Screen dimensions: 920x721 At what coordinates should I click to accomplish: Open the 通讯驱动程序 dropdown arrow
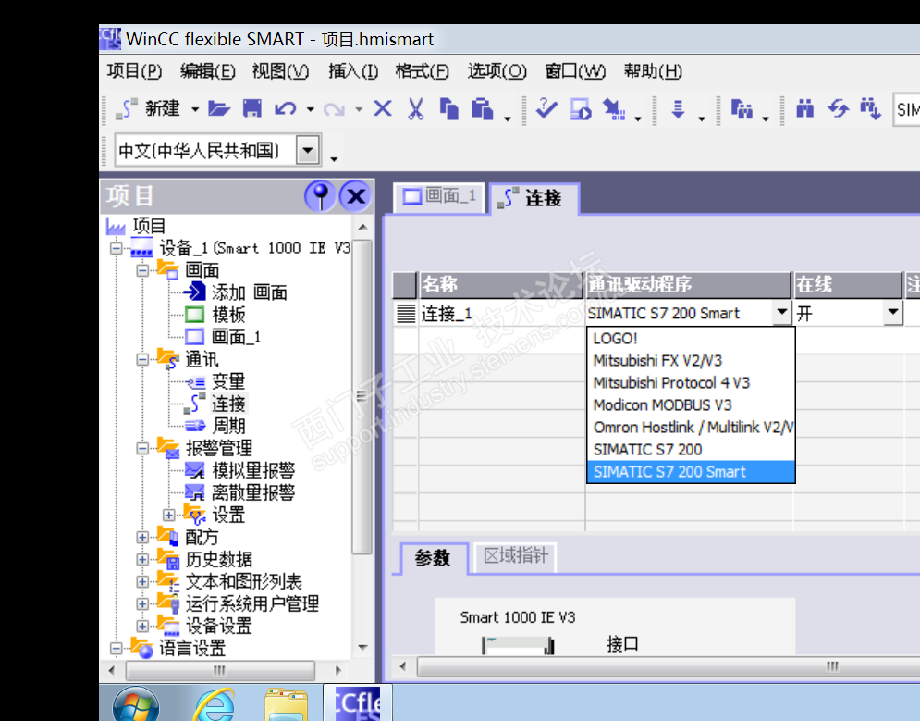781,312
